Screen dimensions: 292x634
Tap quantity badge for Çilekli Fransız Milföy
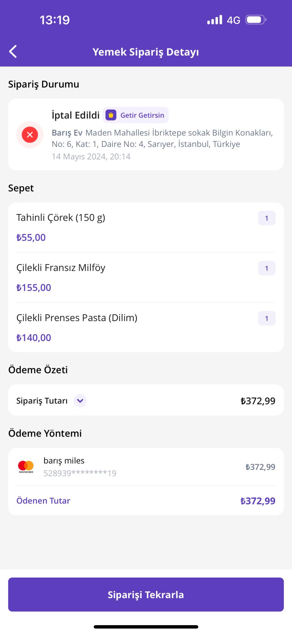267,268
